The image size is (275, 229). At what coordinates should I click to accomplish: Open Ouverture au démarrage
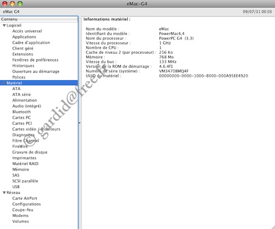36,71
